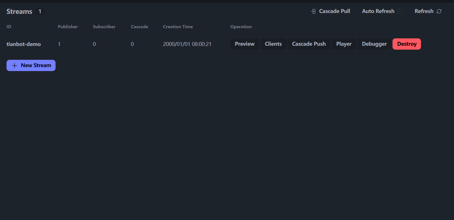
Task: Open Preview for the tianbot-demo stream
Action: (x=244, y=44)
